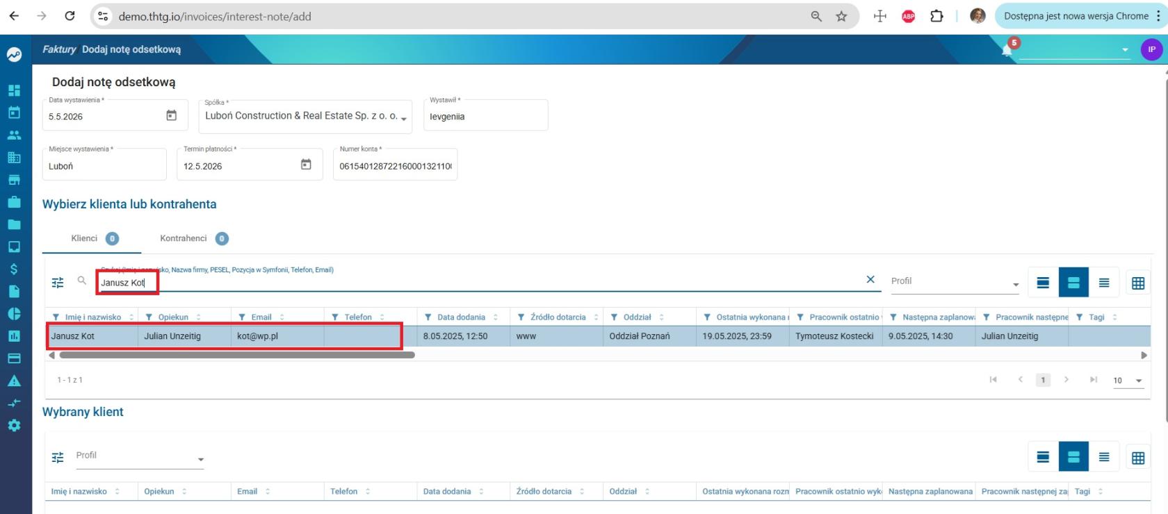Open the settings gear in sidebar
This screenshot has width=1168, height=514.
click(x=14, y=425)
